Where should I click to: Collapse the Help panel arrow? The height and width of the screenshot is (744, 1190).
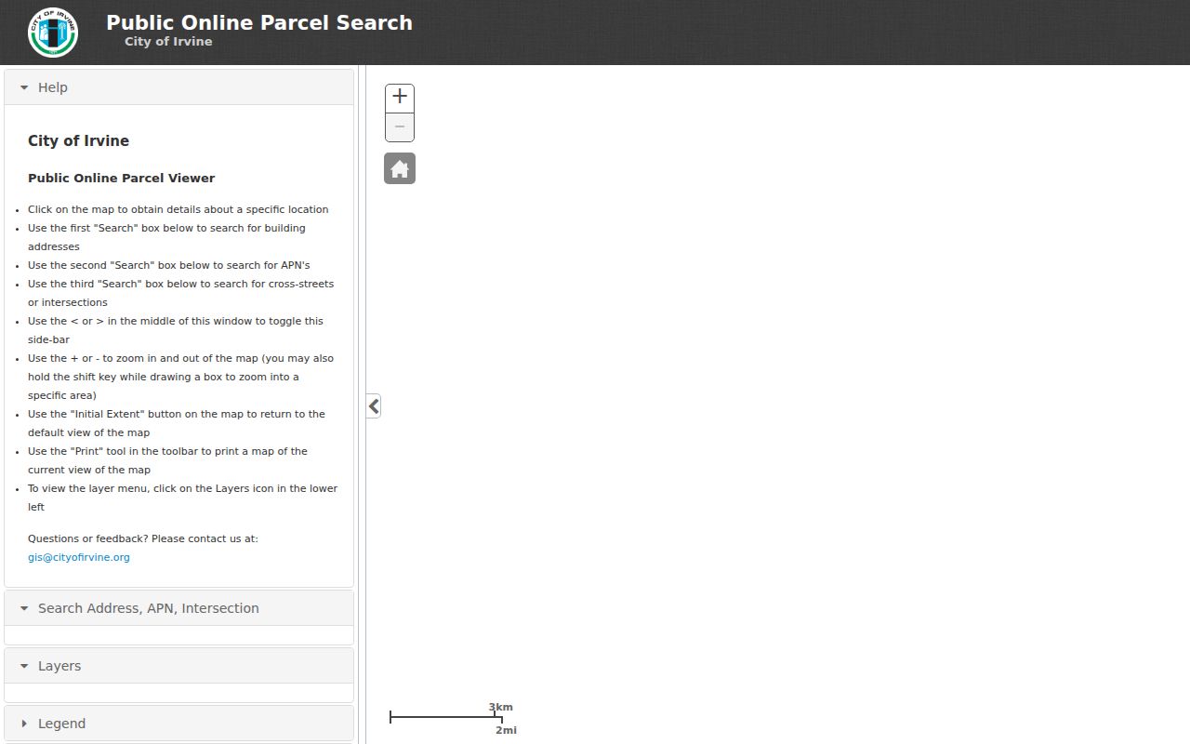pos(24,87)
